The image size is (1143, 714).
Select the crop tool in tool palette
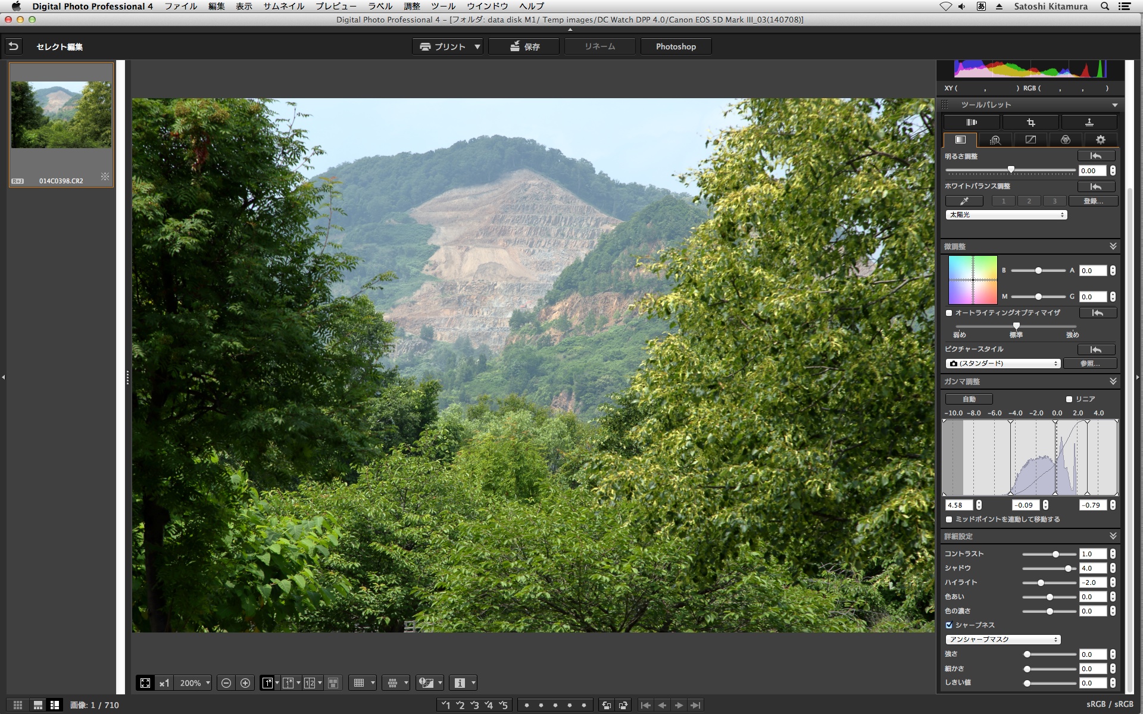coord(1030,123)
